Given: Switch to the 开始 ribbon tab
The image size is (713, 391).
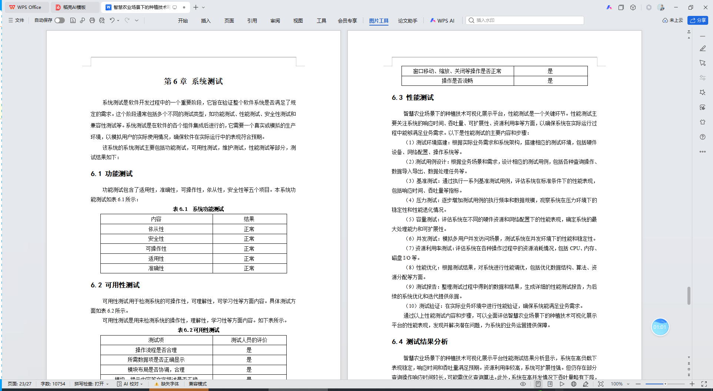Looking at the screenshot, I should click(x=183, y=21).
